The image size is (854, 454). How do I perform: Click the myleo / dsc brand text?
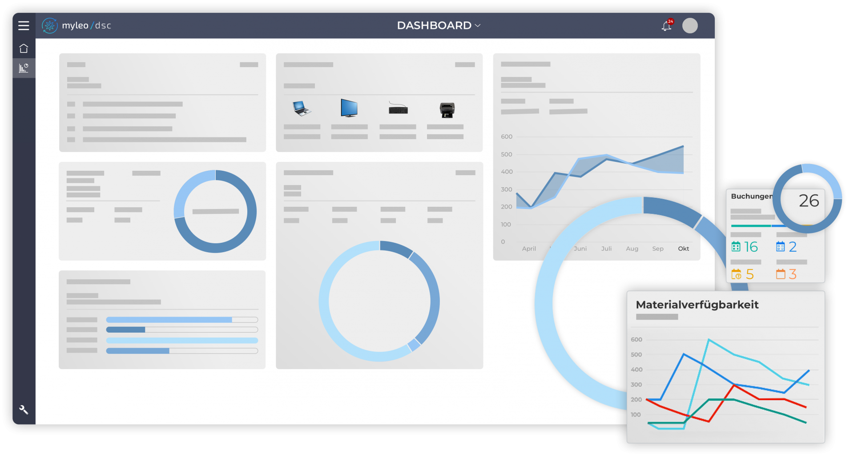[x=87, y=26]
